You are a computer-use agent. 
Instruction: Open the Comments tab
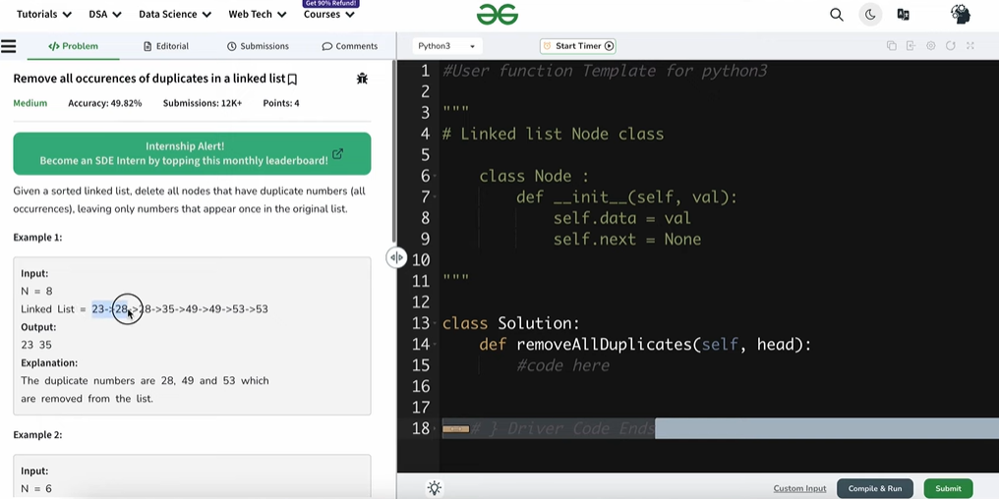(x=350, y=46)
